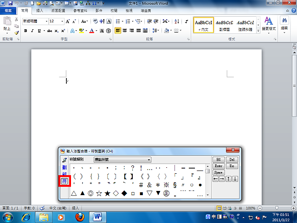Screen dimensions: 297x223
Task: Click the character shading icon
Action: tap(102, 31)
